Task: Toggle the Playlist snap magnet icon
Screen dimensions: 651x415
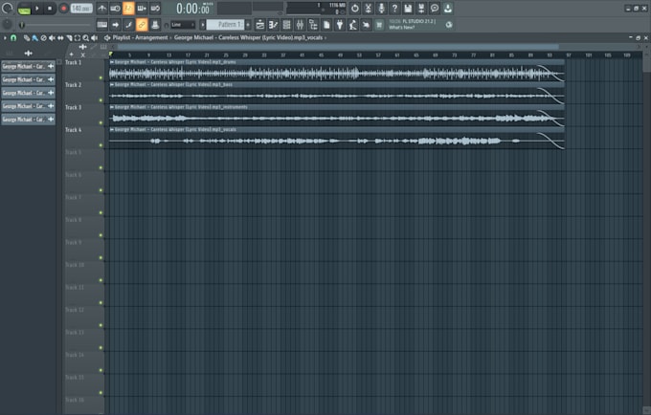Action: 13,37
